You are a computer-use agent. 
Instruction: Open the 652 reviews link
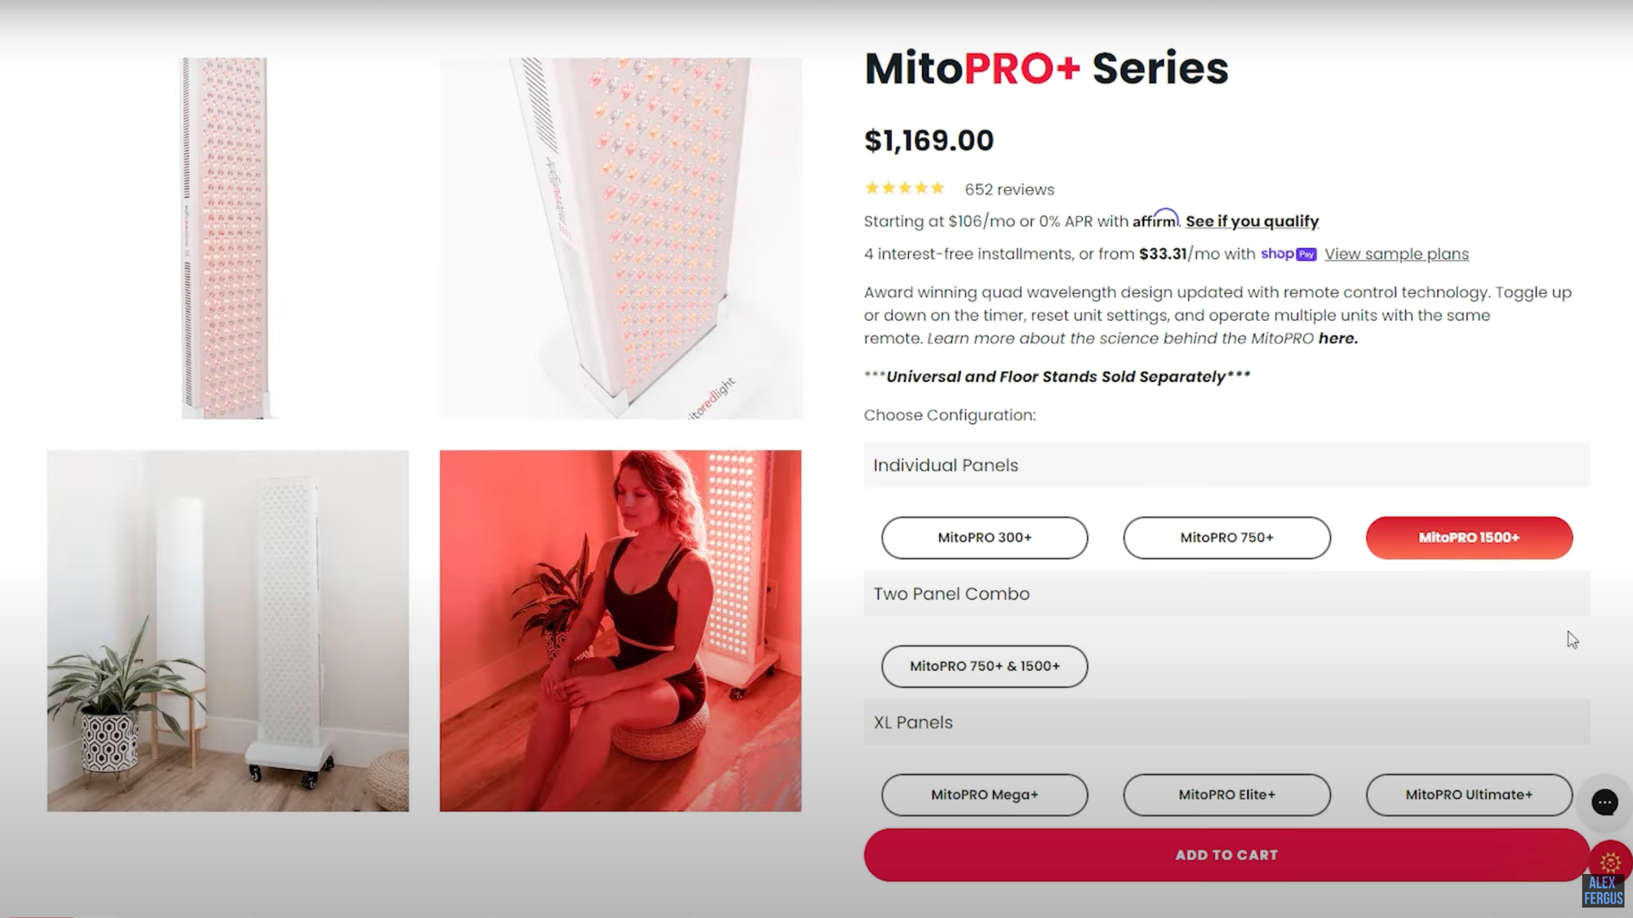coord(1009,189)
